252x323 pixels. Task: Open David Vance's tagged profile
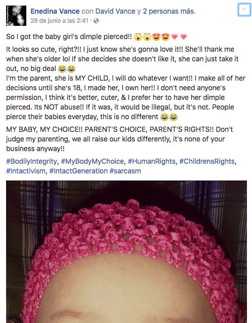(x=115, y=11)
